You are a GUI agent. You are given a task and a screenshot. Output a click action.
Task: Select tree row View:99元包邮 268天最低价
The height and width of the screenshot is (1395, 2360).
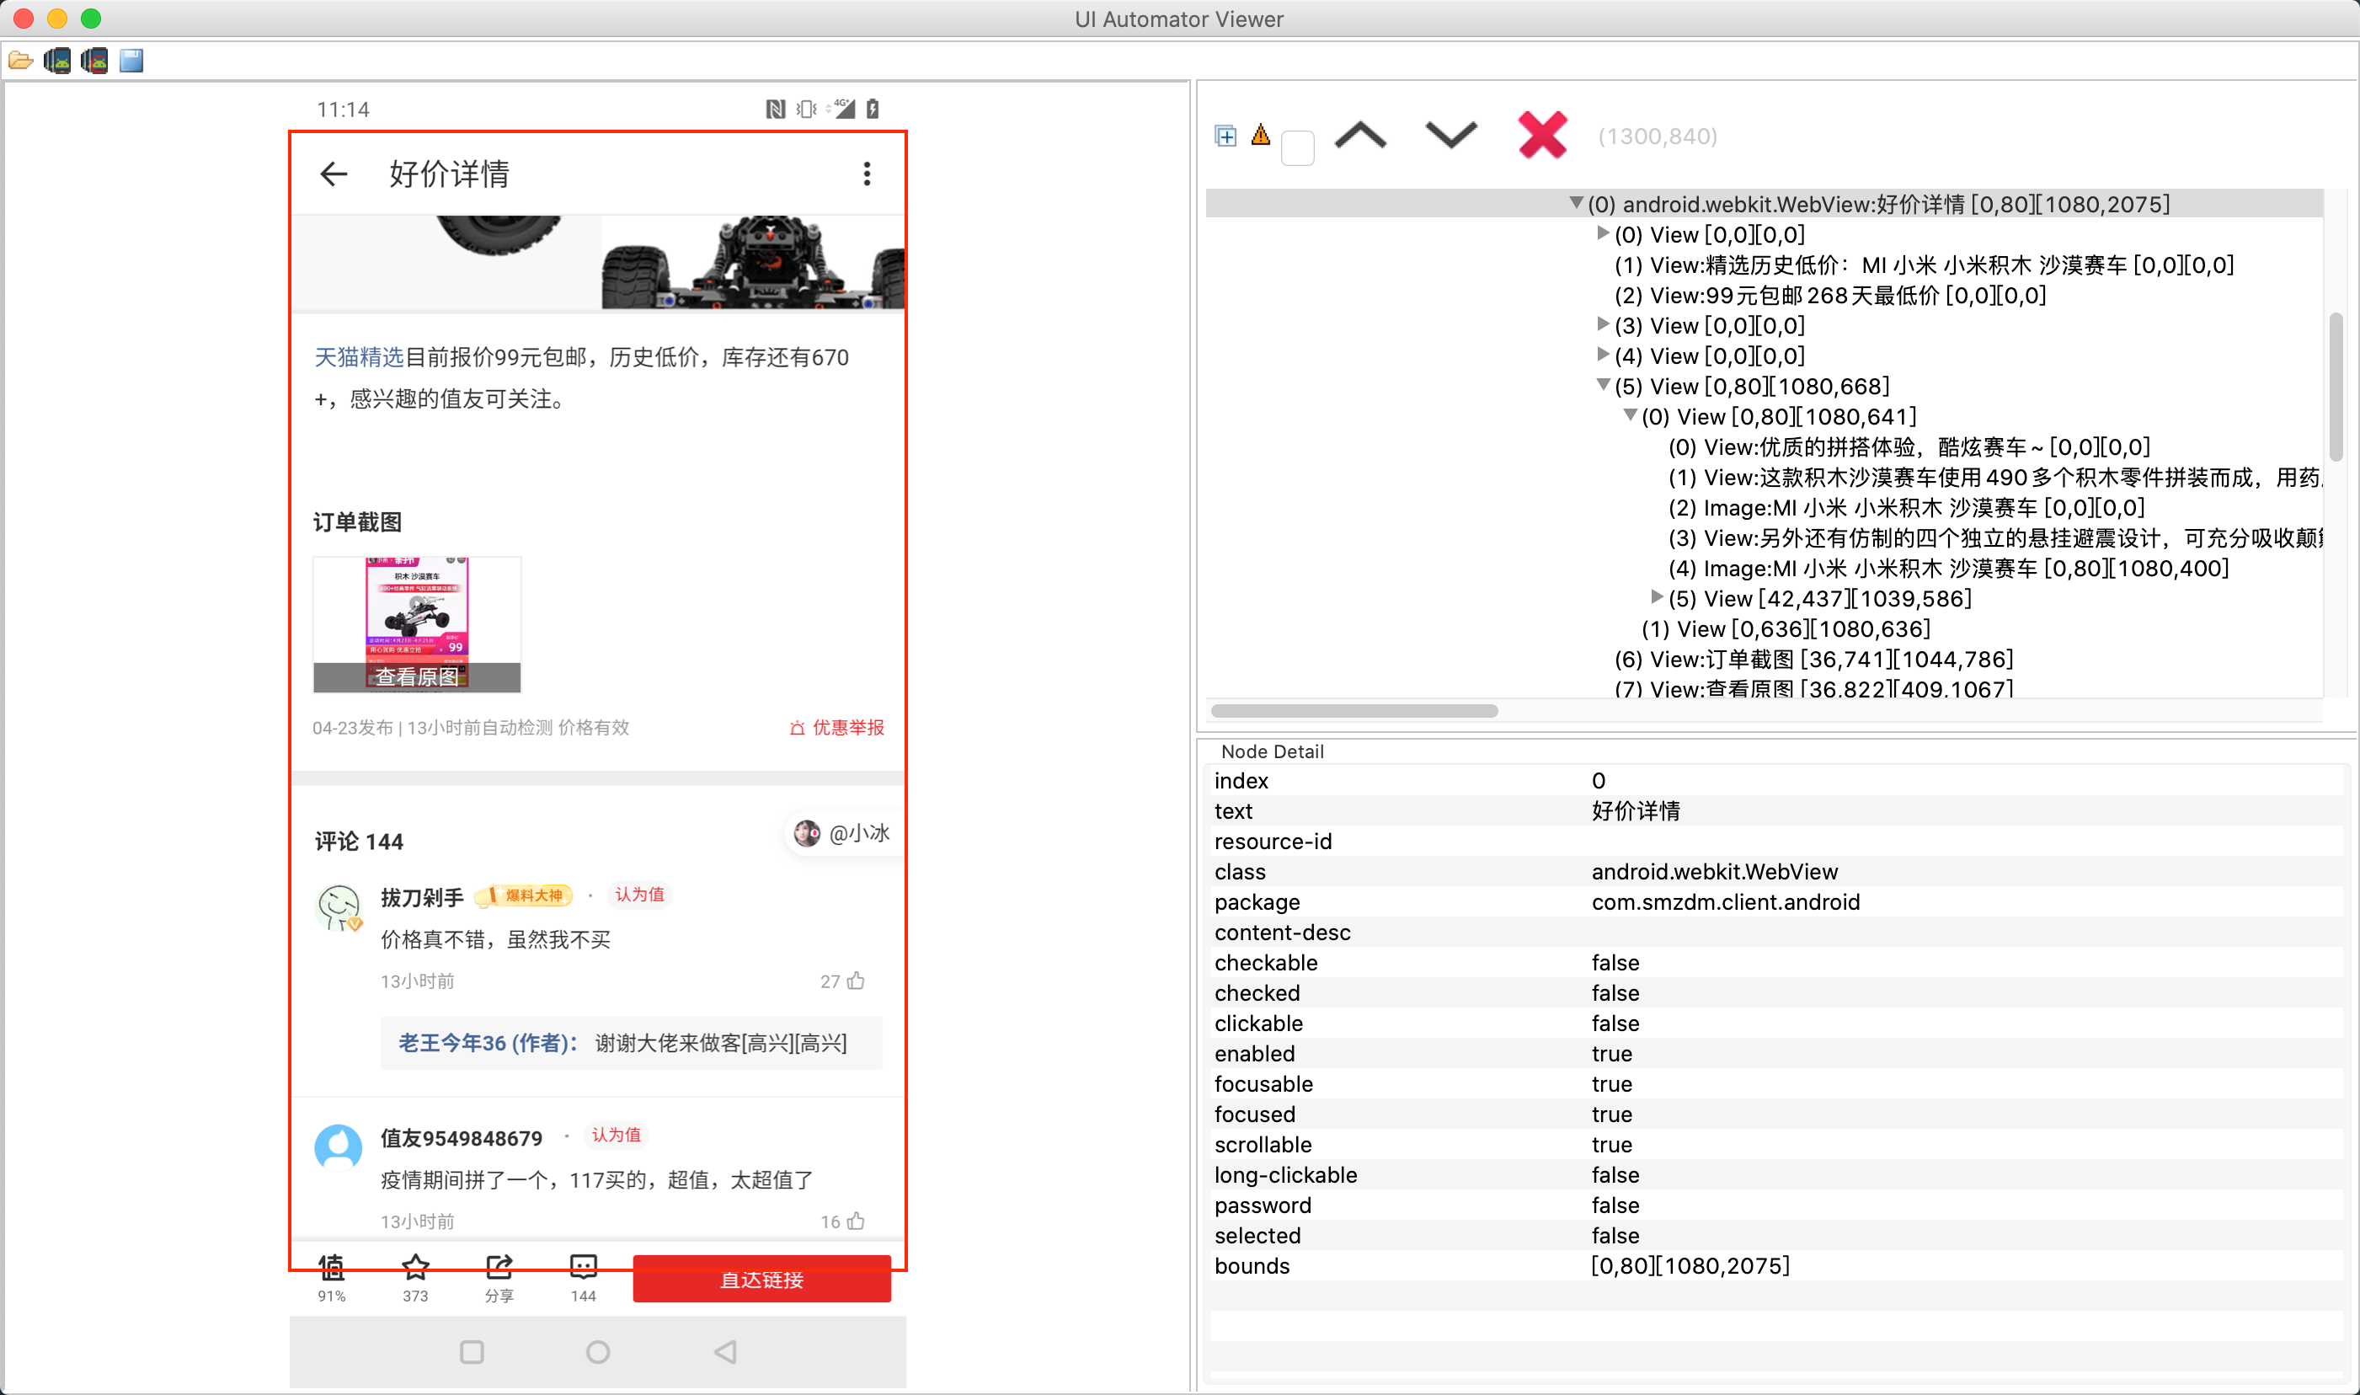[x=1829, y=295]
